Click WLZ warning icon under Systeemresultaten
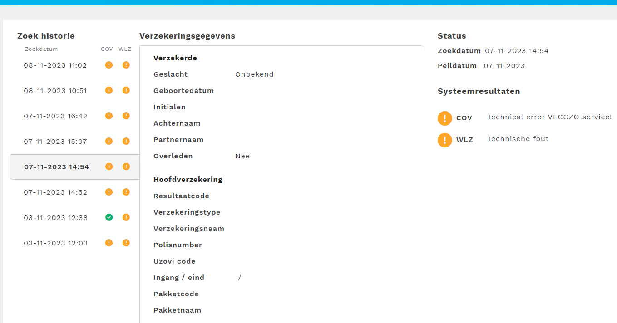This screenshot has height=323, width=617. [445, 140]
